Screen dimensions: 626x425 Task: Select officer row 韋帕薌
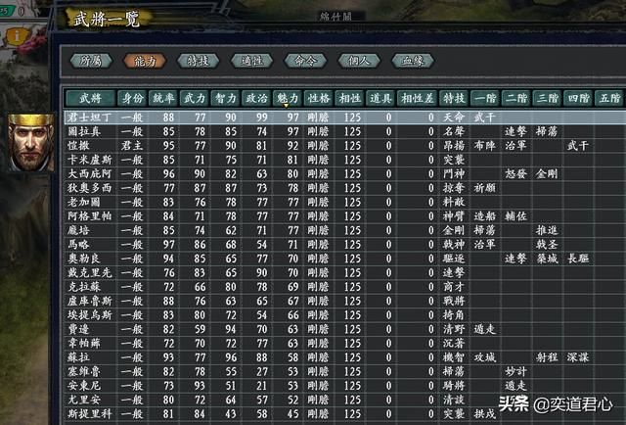[x=345, y=344]
